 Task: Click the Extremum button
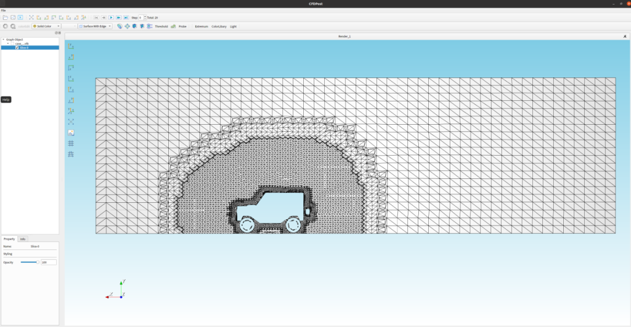(x=201, y=26)
